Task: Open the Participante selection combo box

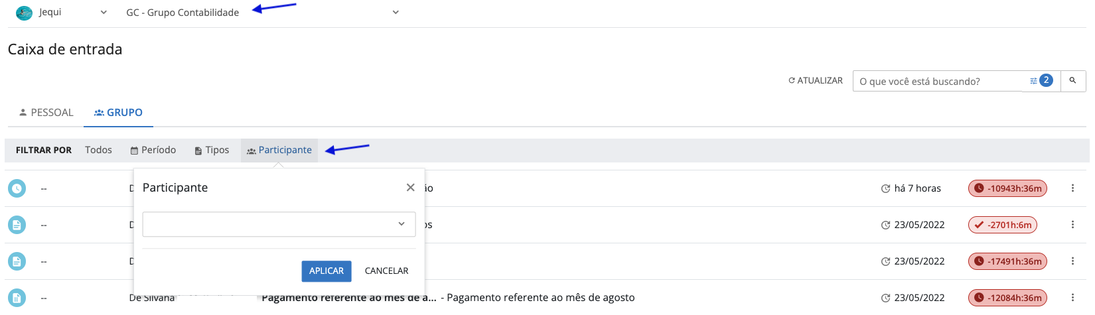Action: (x=279, y=224)
